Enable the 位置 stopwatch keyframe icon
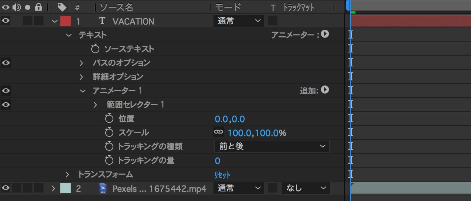Viewport: 471px width, 201px height. point(109,118)
